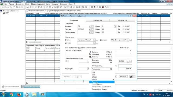Image resolution: width=173 pixels, height=97 pixels.
Task: Open the browse button next to Платник field
Action: 97,40
